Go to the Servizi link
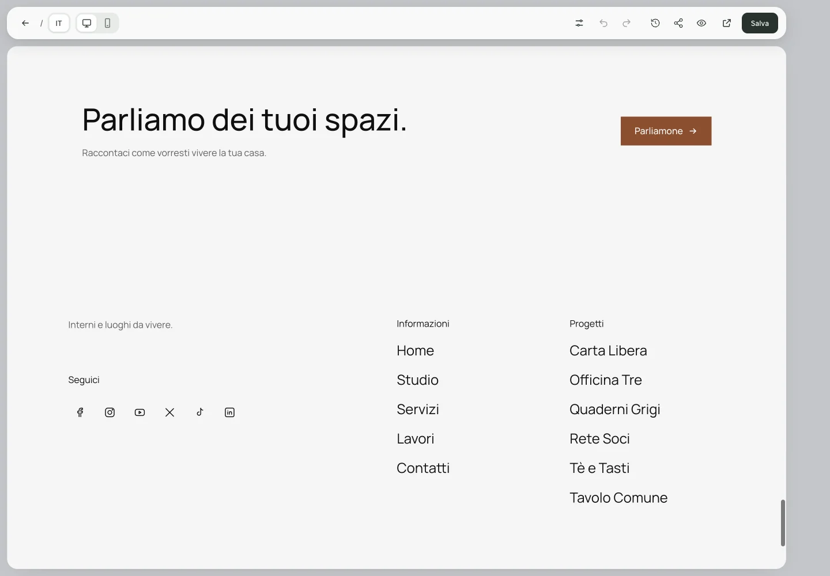The width and height of the screenshot is (830, 576). point(418,410)
